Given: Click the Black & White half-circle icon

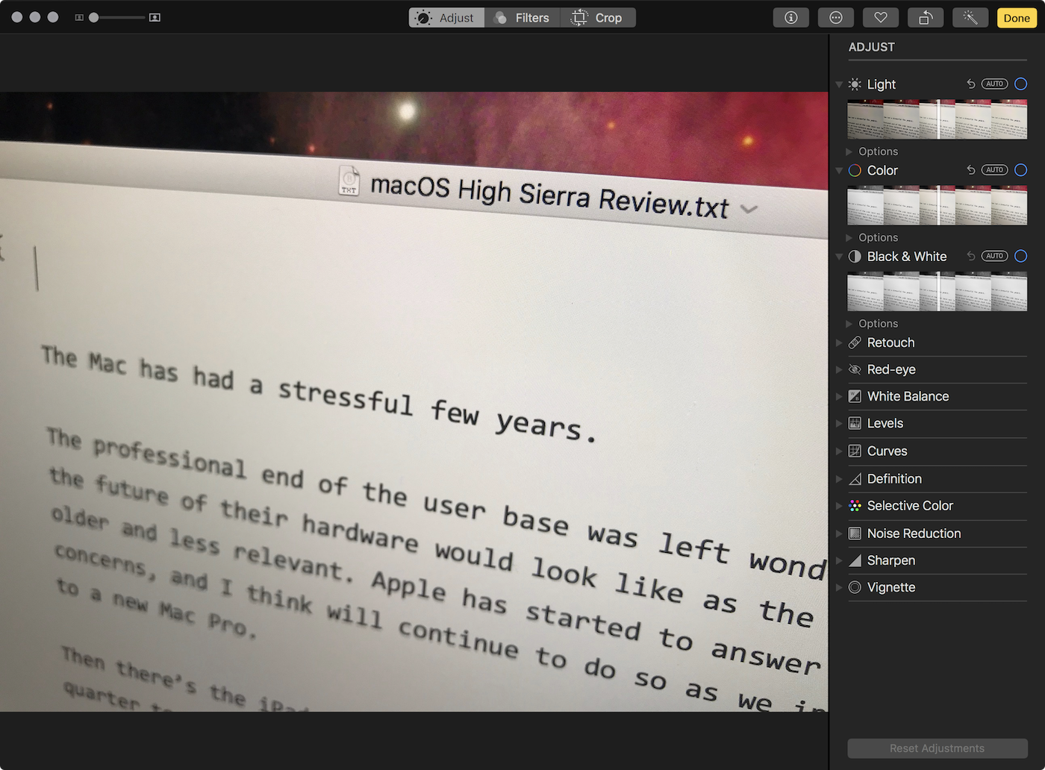Looking at the screenshot, I should (855, 256).
